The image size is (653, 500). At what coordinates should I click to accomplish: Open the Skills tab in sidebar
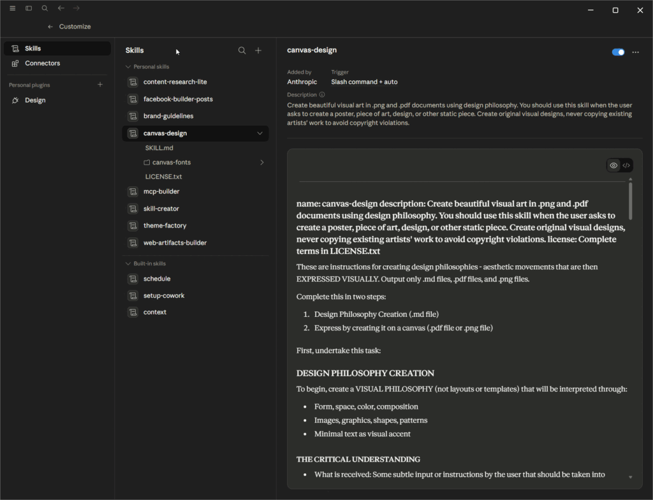pos(57,48)
